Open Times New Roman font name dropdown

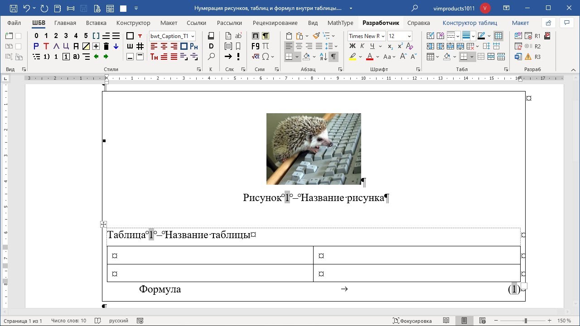pos(383,36)
